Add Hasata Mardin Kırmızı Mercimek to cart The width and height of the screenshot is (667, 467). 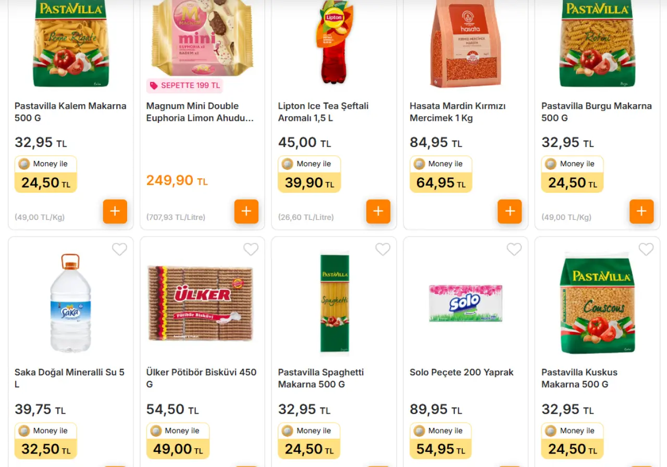[510, 212]
